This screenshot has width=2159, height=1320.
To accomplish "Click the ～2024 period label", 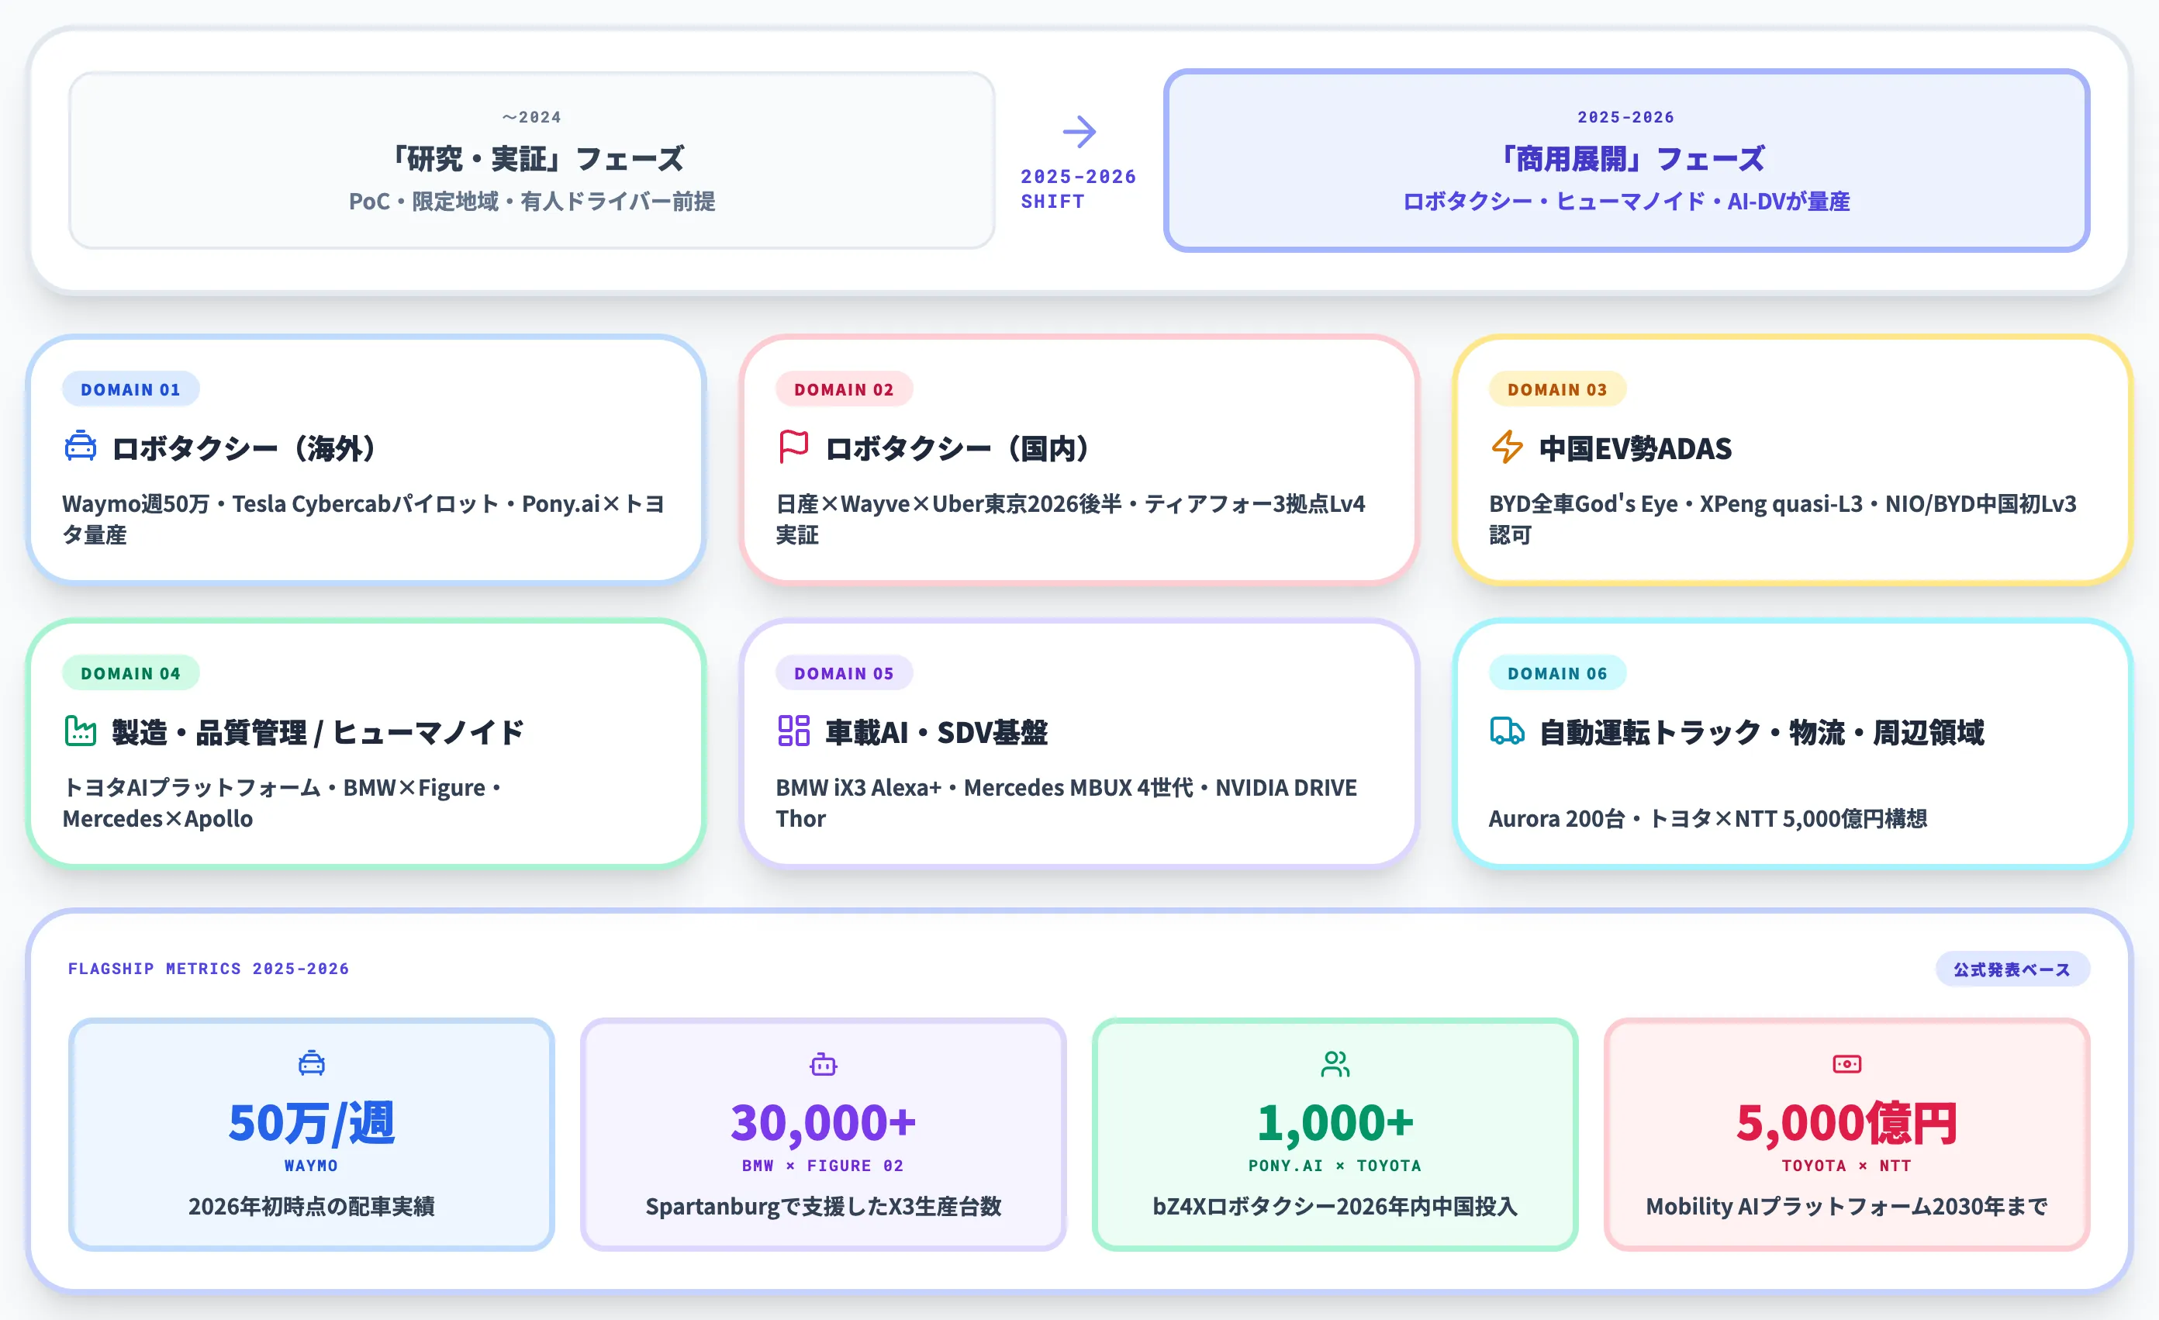I will point(532,117).
